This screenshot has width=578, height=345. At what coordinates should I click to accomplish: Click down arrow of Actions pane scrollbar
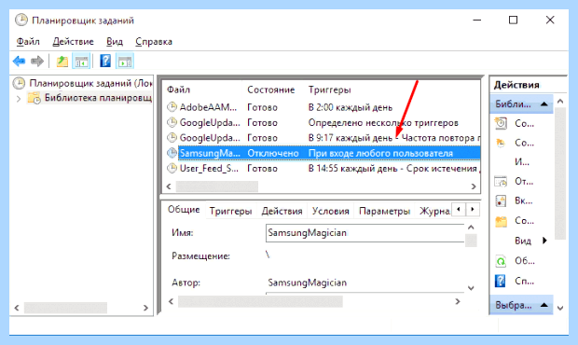pyautogui.click(x=560, y=308)
